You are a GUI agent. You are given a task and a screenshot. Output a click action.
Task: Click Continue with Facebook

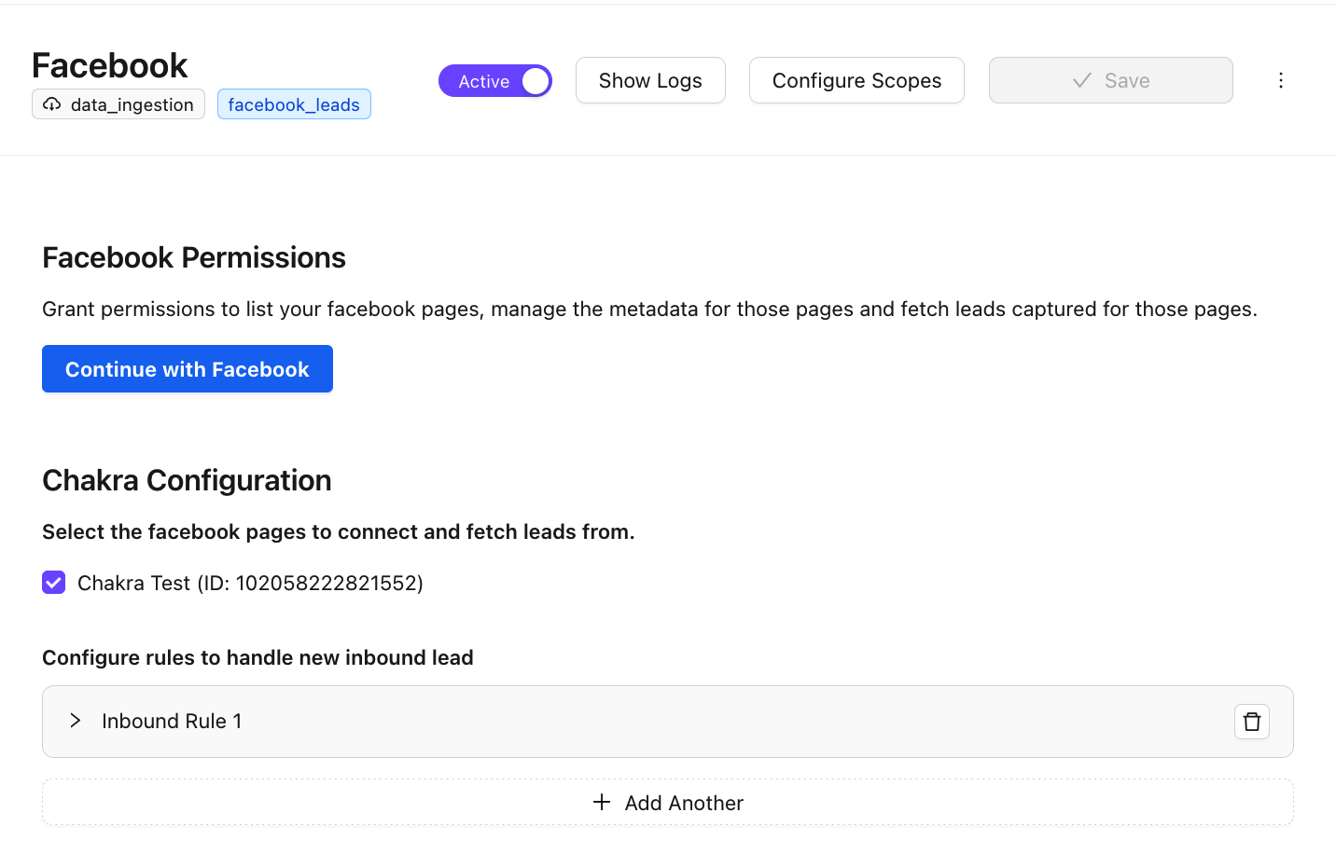pyautogui.click(x=188, y=369)
